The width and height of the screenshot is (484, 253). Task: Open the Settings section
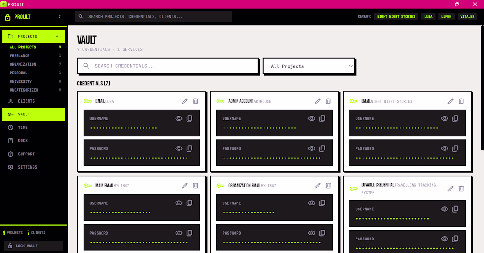coord(33,167)
